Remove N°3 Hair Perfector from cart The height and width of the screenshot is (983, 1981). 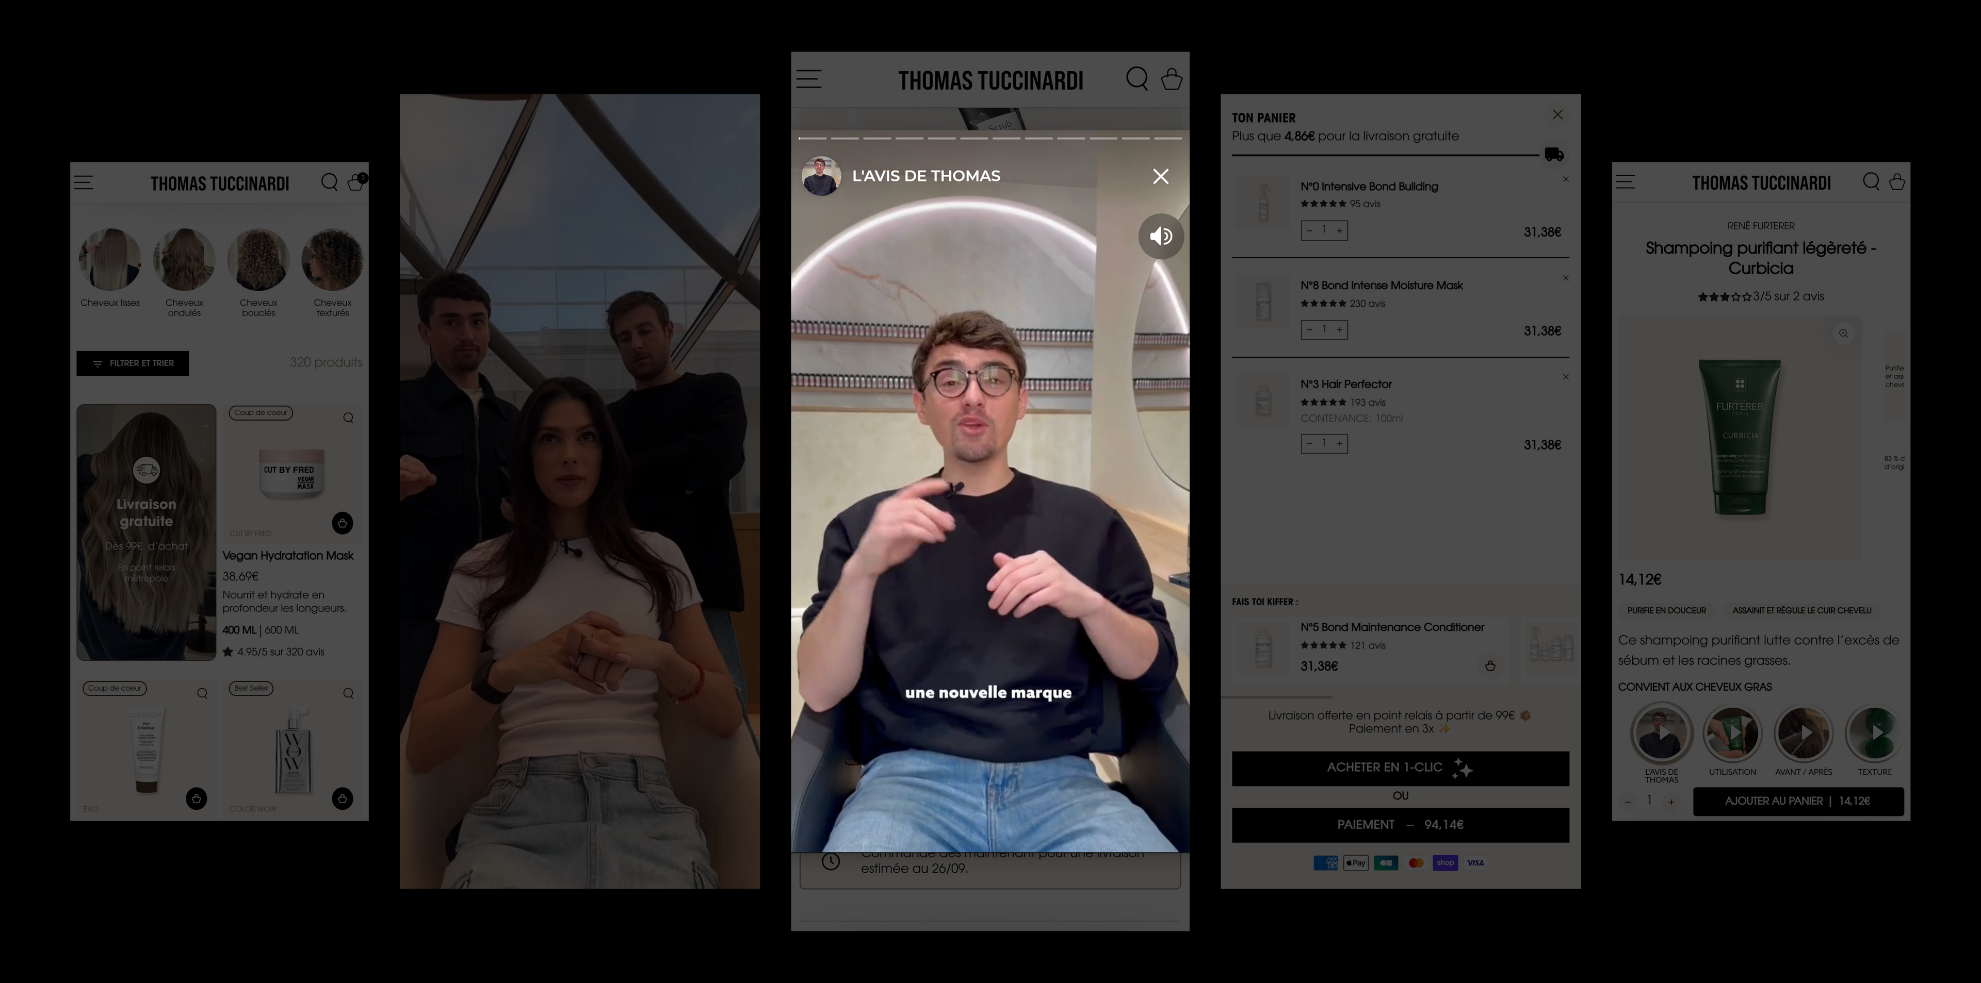pos(1566,377)
